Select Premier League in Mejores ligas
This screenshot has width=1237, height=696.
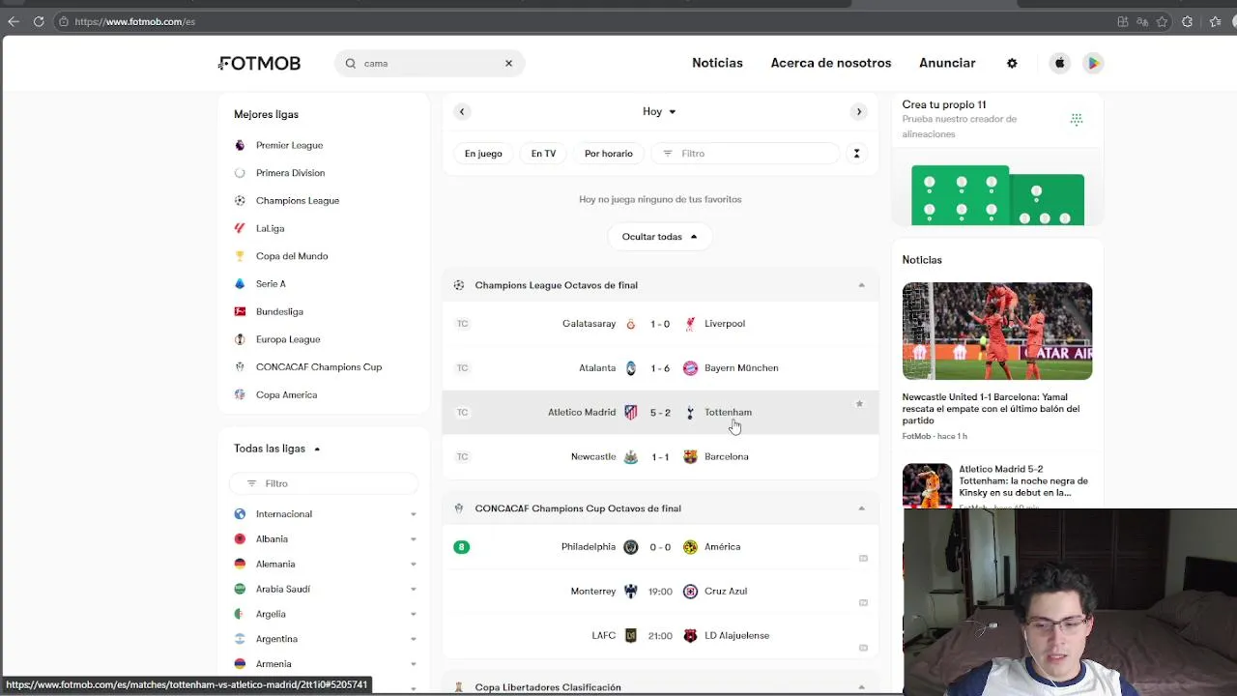pyautogui.click(x=289, y=145)
